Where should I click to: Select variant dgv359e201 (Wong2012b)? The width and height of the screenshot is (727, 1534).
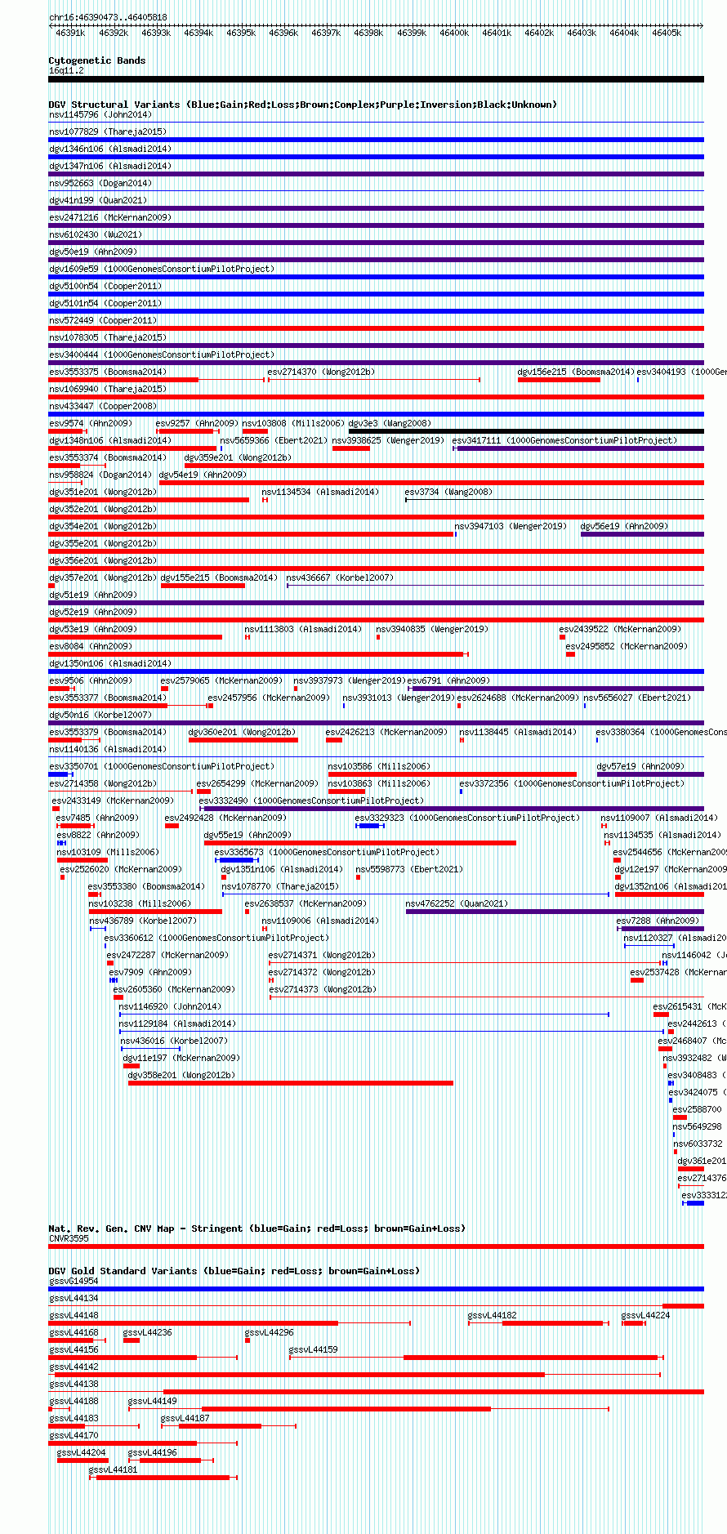pyautogui.click(x=238, y=457)
